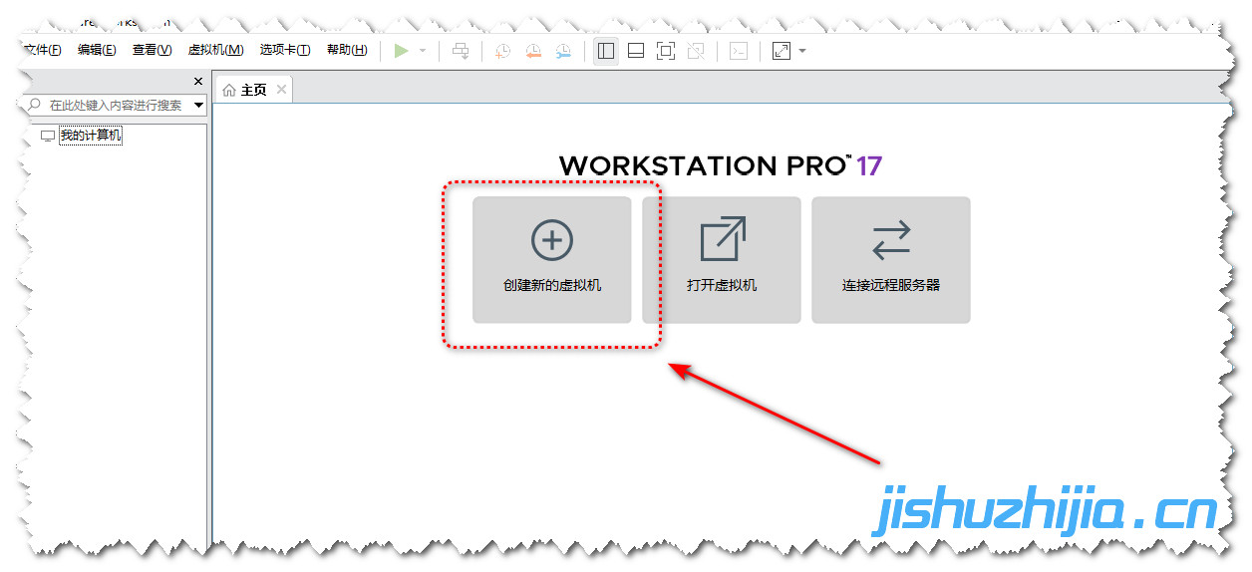Open the 帮助(H) menu
The height and width of the screenshot is (572, 1252).
tap(347, 50)
